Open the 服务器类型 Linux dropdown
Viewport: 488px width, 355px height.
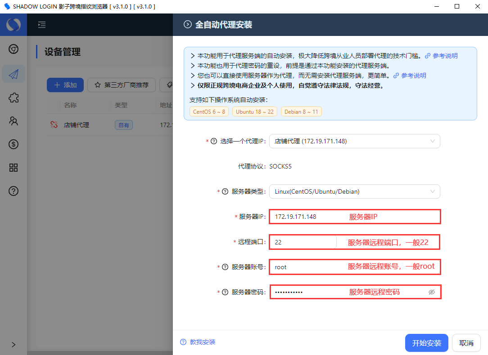point(355,191)
